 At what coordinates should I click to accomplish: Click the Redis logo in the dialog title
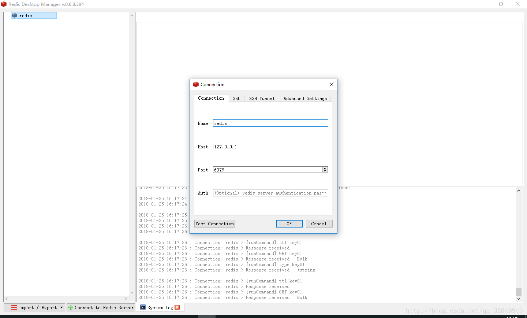[196, 84]
